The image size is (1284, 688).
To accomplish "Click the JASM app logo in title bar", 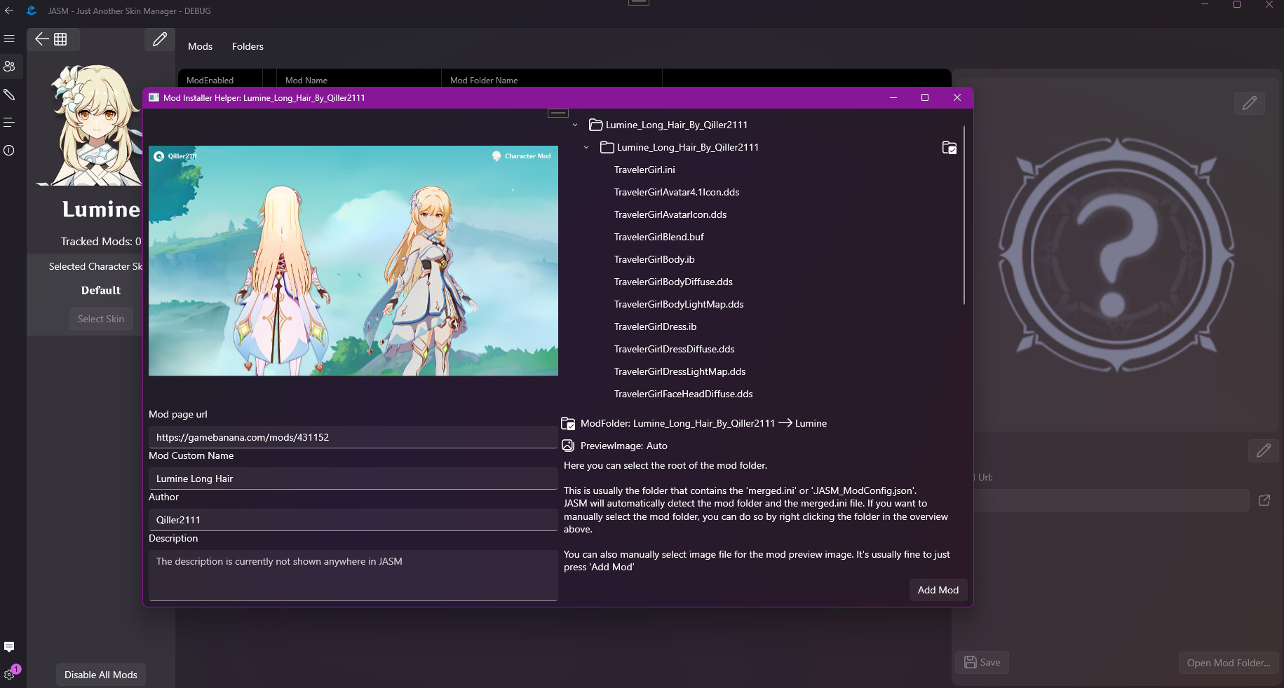I will point(32,11).
